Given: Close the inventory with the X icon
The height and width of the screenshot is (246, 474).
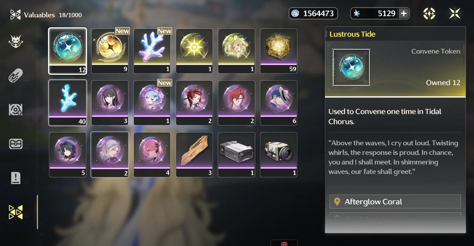Looking at the screenshot, I should coord(455,13).
